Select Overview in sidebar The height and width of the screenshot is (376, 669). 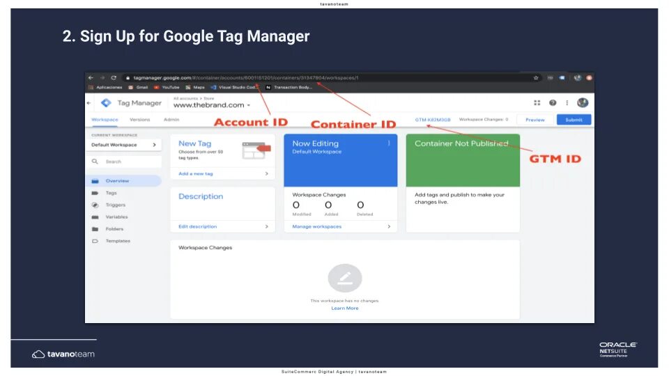(124, 181)
